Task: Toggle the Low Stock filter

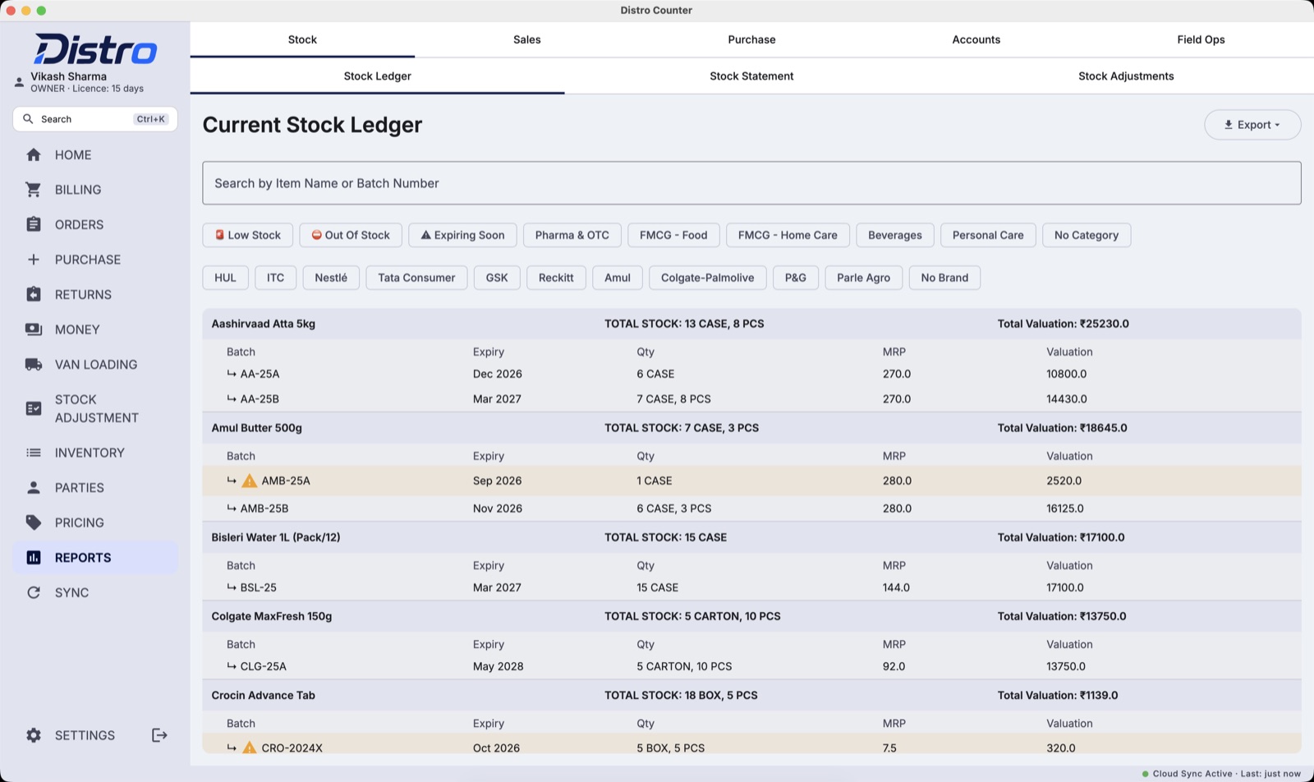Action: [248, 235]
